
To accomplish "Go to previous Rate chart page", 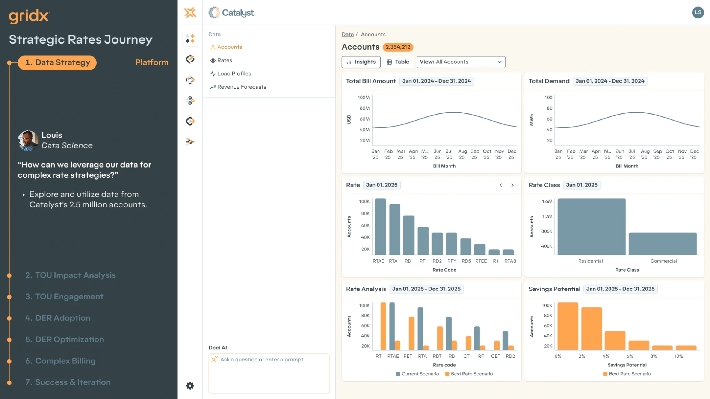I will (501, 185).
